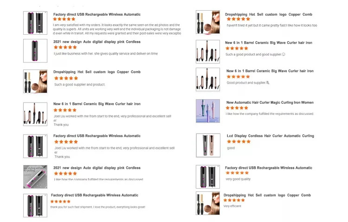Click the review text 'Very efficient'
This screenshot has height=222, width=348.
(x=232, y=206)
